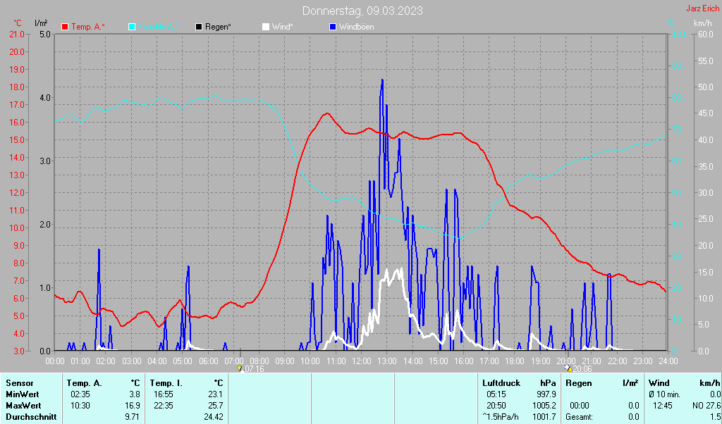Click the 22:35 indoor maximum time

click(164, 406)
